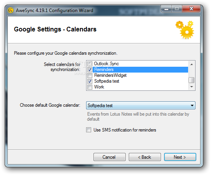Check the Work calendar checkbox

coord(90,87)
